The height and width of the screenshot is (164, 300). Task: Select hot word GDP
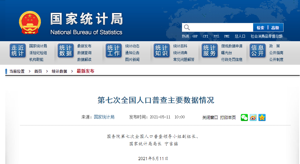tap(195, 36)
